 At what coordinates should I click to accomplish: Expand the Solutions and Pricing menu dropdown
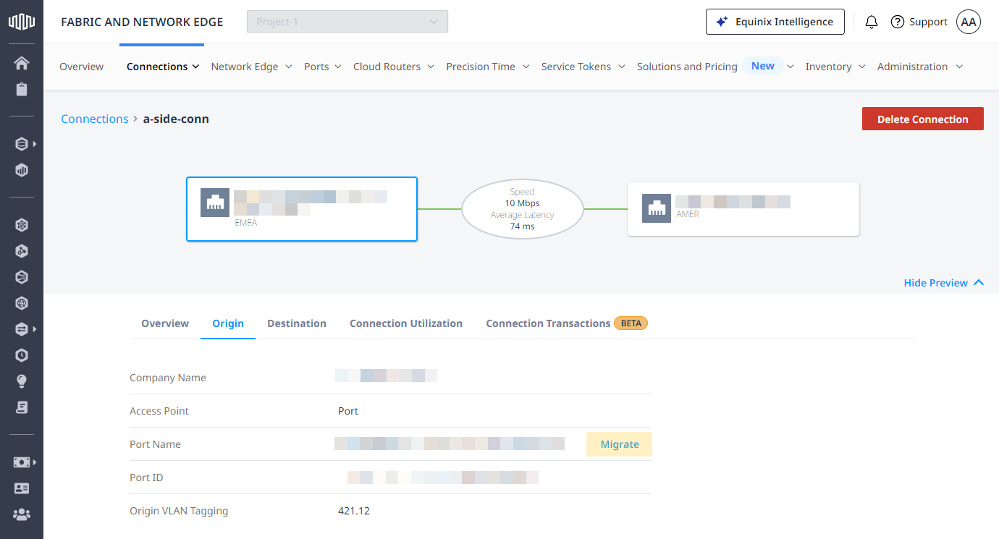(791, 67)
